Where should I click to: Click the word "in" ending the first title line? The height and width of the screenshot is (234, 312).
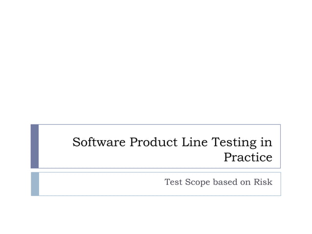(266, 142)
